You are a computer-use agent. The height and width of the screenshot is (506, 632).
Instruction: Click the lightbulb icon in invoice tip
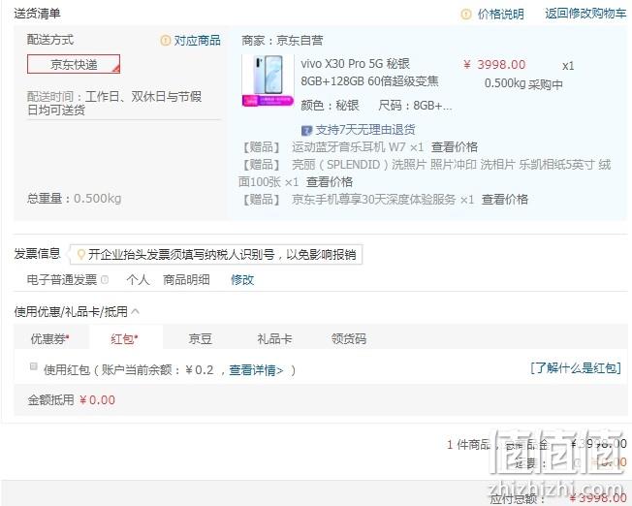coord(81,255)
